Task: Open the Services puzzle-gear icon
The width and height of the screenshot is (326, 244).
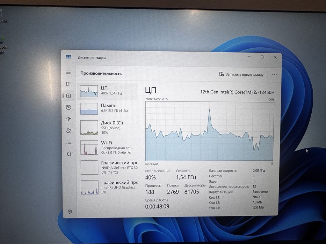Action: [x=69, y=154]
